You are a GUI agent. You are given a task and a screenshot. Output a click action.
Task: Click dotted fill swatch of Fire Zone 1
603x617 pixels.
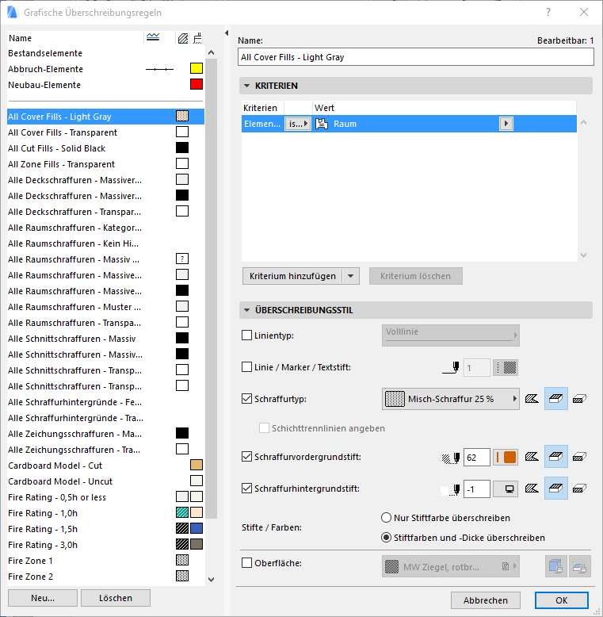pyautogui.click(x=182, y=560)
